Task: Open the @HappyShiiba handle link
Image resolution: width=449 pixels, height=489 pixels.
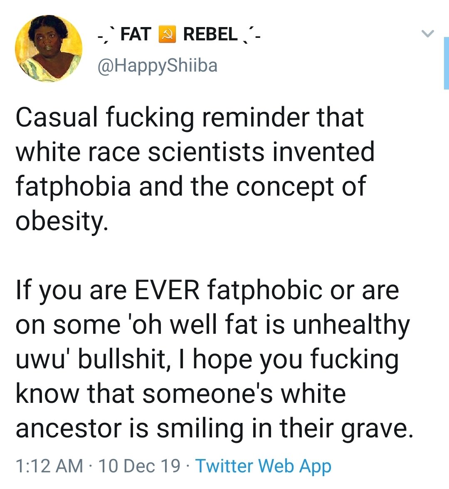Action: 158,65
